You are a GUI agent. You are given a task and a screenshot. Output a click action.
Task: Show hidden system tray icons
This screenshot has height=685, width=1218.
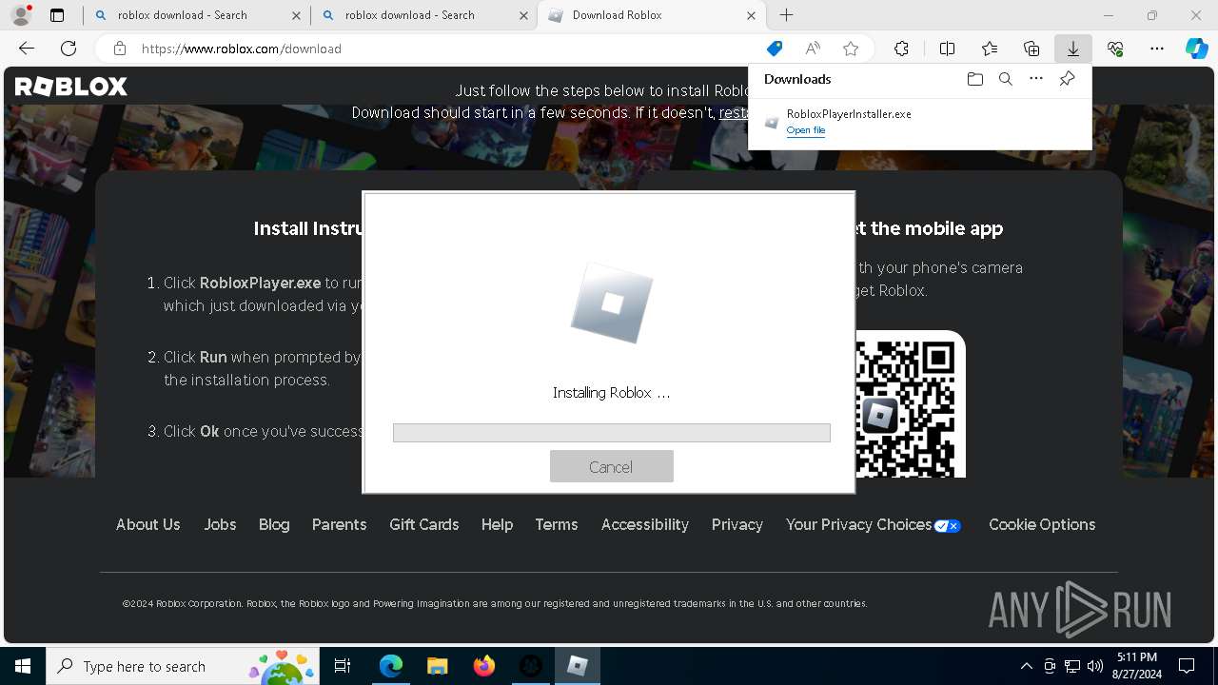tap(1026, 666)
